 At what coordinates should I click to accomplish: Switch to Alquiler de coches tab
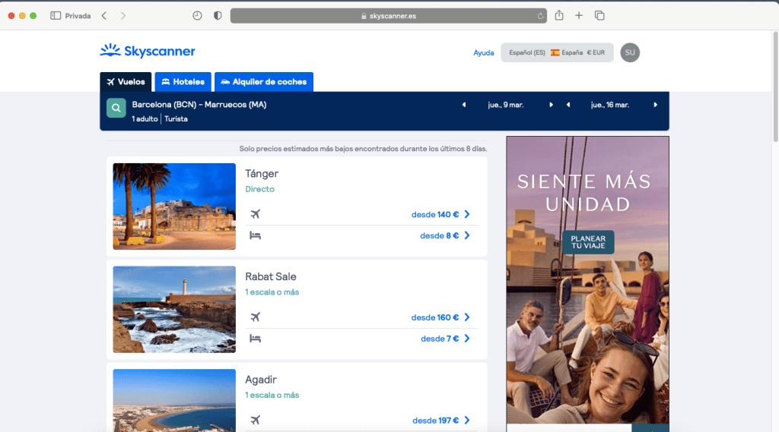(x=263, y=82)
